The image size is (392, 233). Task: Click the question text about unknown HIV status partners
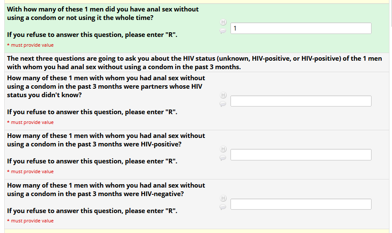pos(106,87)
